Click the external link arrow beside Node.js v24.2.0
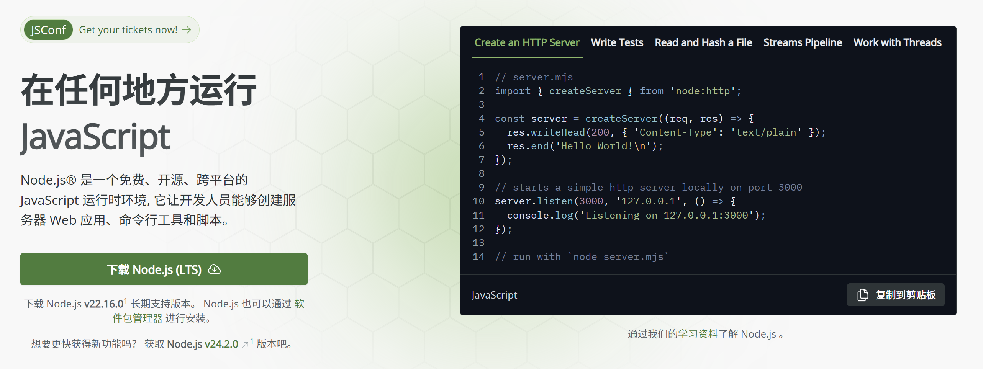 pos(245,345)
